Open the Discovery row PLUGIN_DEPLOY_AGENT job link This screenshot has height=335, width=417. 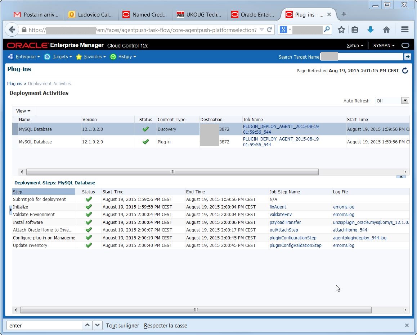point(281,129)
